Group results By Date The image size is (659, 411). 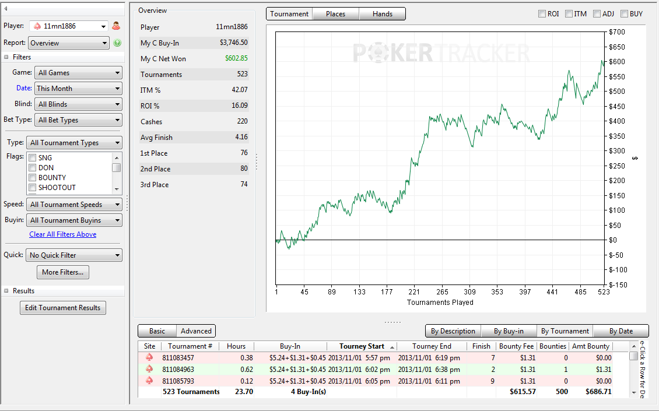621,331
